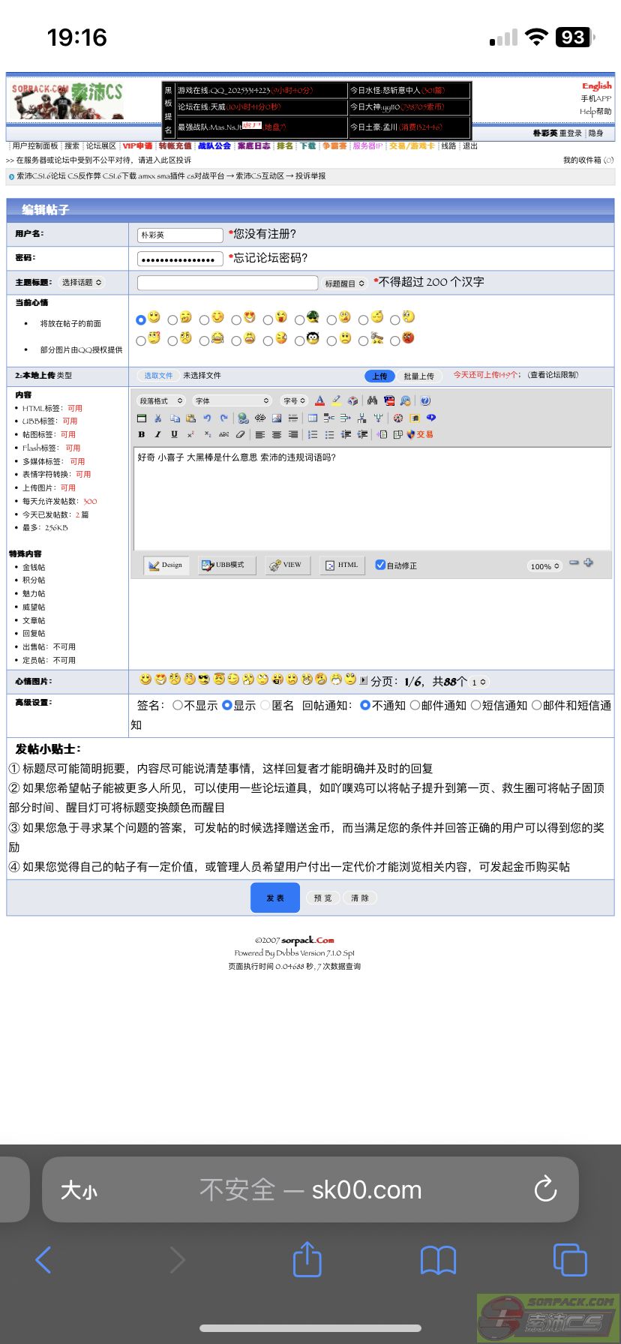Click the Bold formatting icon
Screen dimensions: 621x1344
click(x=142, y=434)
